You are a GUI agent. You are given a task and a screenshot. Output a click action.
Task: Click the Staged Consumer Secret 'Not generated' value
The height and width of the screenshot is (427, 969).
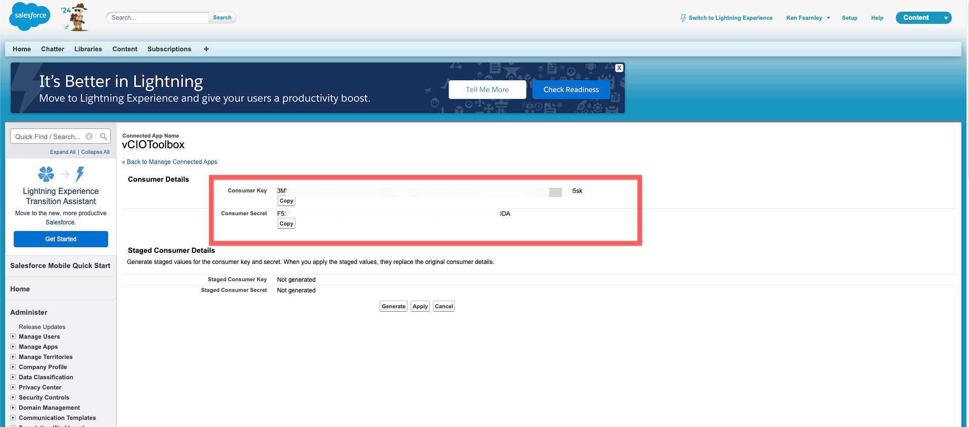[x=296, y=290]
